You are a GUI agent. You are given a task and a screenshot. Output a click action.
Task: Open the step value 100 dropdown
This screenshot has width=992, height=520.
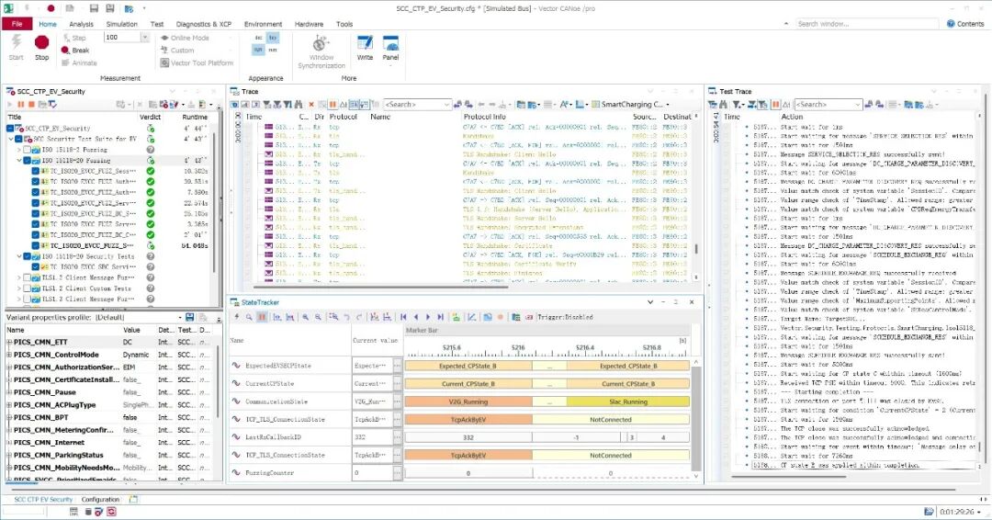coord(144,38)
